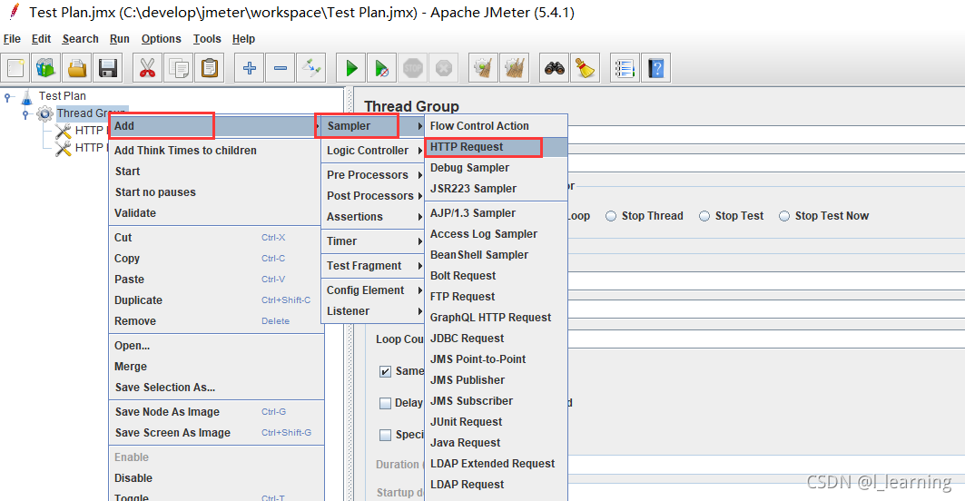
Task: Choose Flow Control Action sampler
Action: point(496,126)
